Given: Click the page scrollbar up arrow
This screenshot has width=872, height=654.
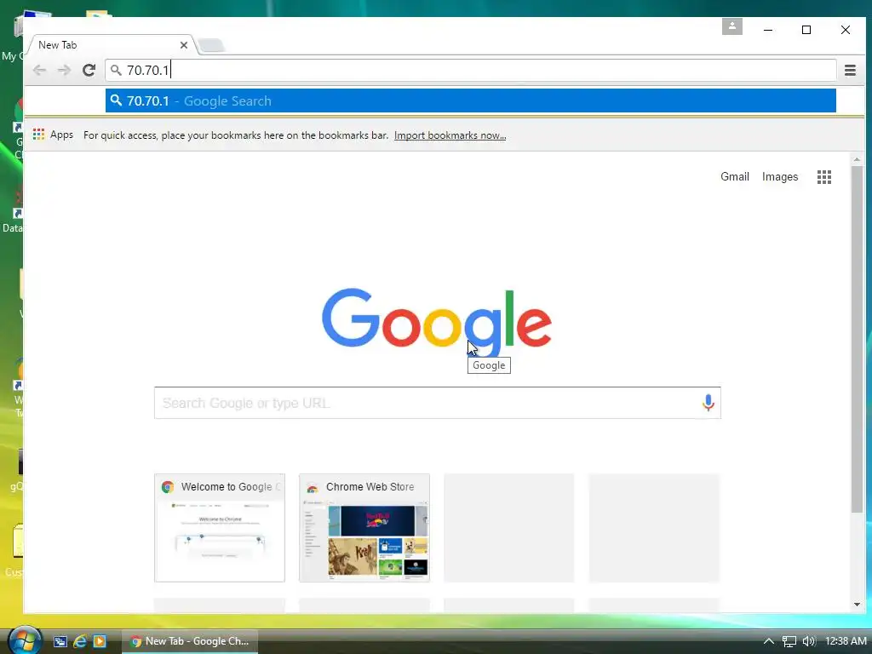Looking at the screenshot, I should 857,159.
